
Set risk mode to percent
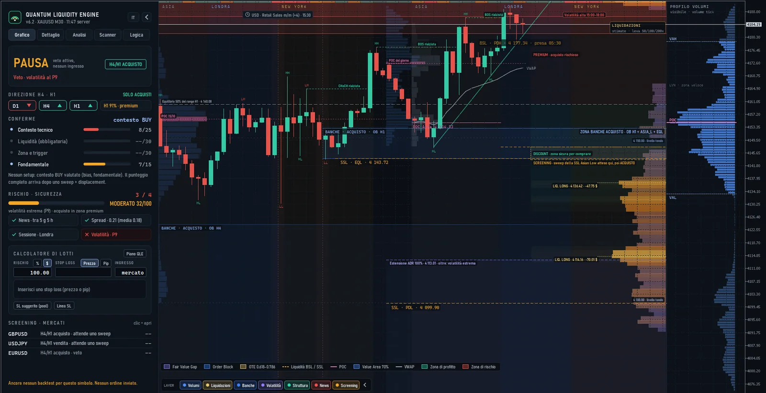pyautogui.click(x=37, y=263)
